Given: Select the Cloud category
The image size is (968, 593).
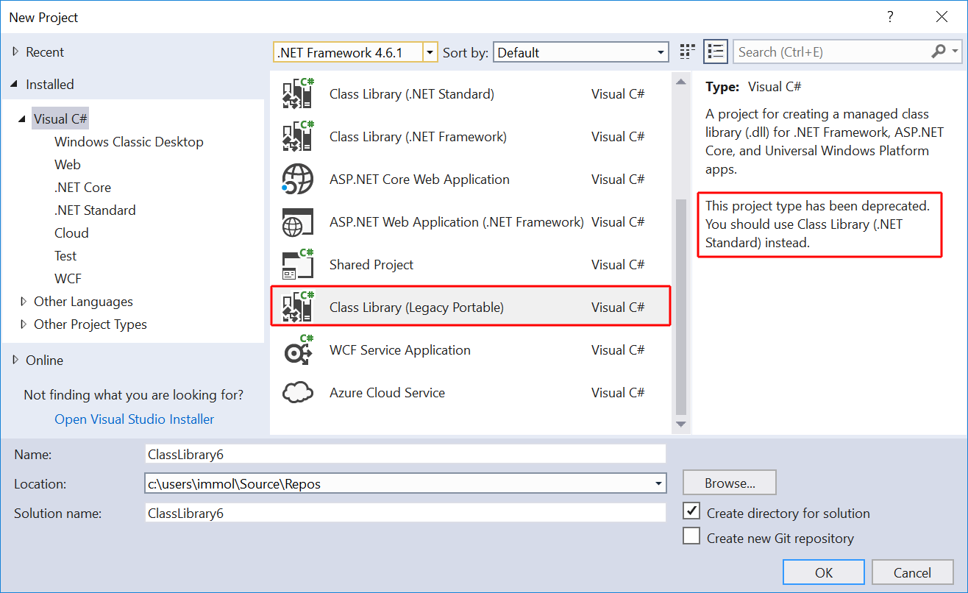Looking at the screenshot, I should click(71, 232).
